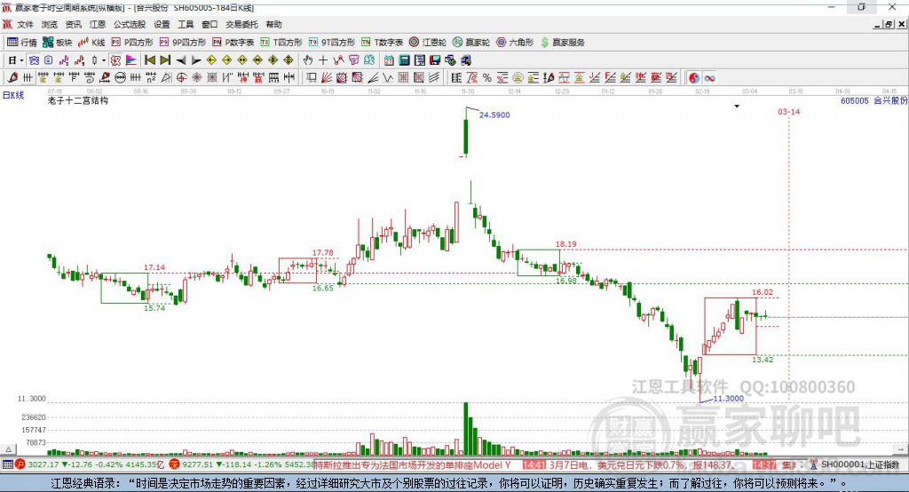Image resolution: width=909 pixels, height=492 pixels.
Task: Click the small black triangle above chart
Action: [737, 107]
